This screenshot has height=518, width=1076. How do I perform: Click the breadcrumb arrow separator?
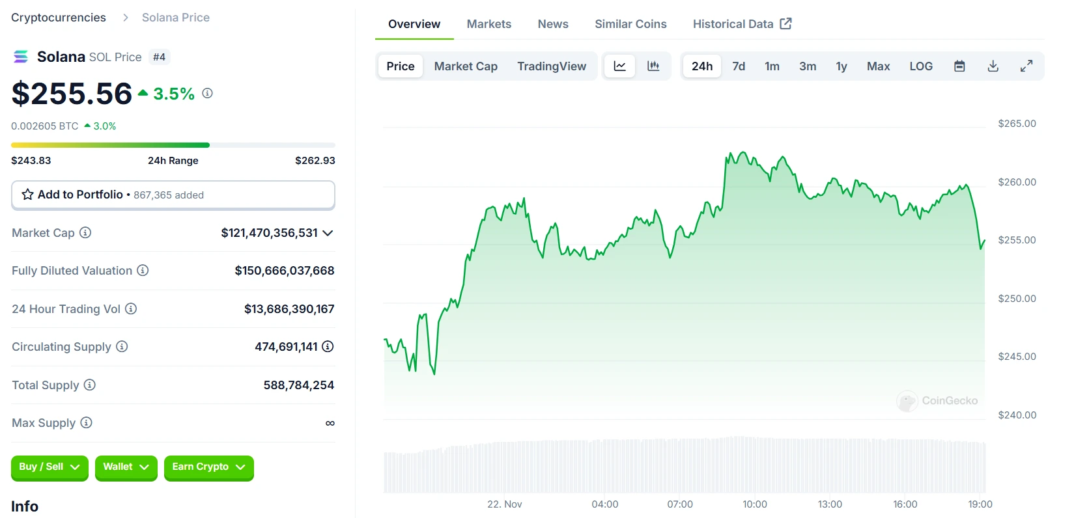tap(125, 18)
